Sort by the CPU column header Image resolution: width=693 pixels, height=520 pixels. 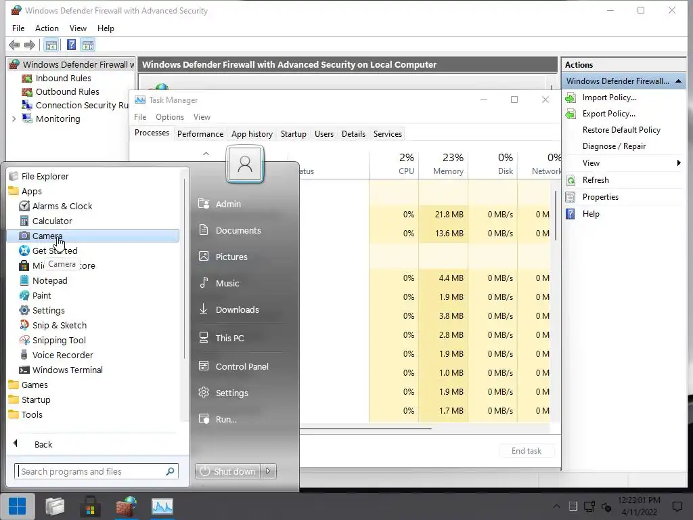click(394, 164)
